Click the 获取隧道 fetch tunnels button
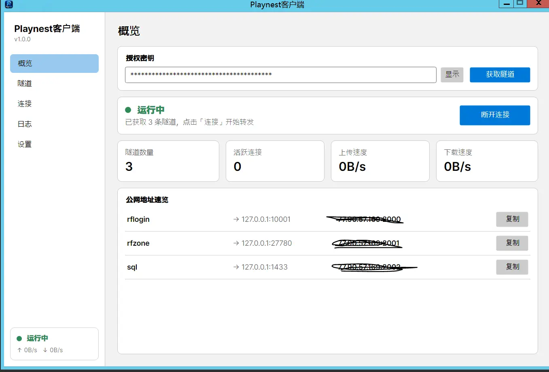The image size is (549, 372). point(500,74)
